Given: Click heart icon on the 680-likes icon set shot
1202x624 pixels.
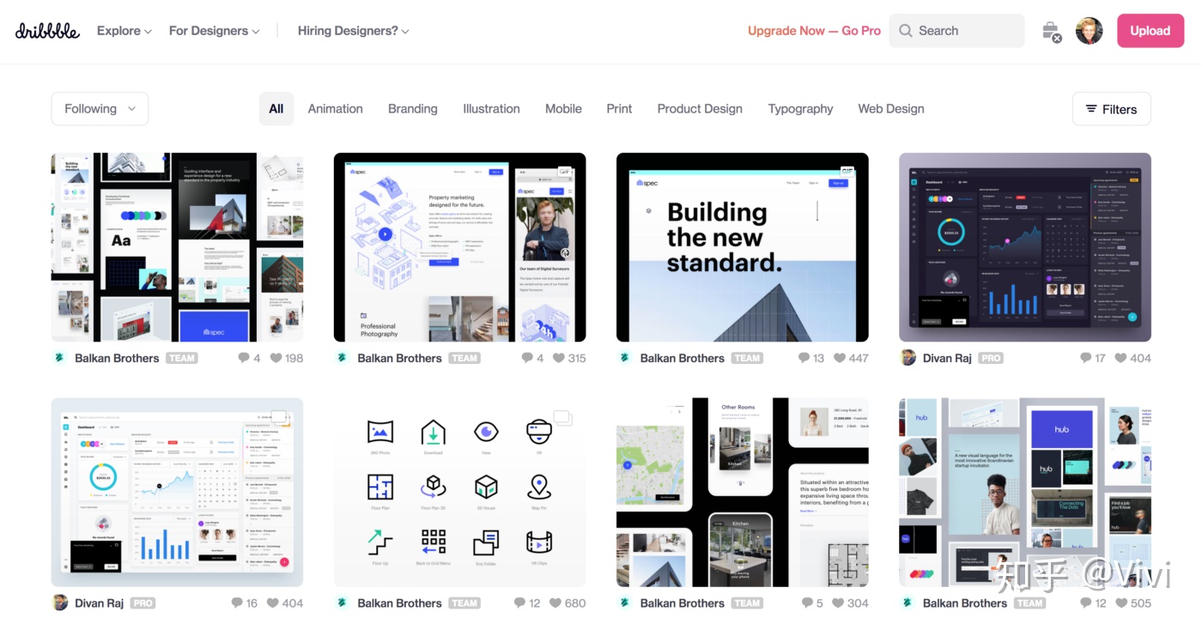Looking at the screenshot, I should pyautogui.click(x=555, y=603).
